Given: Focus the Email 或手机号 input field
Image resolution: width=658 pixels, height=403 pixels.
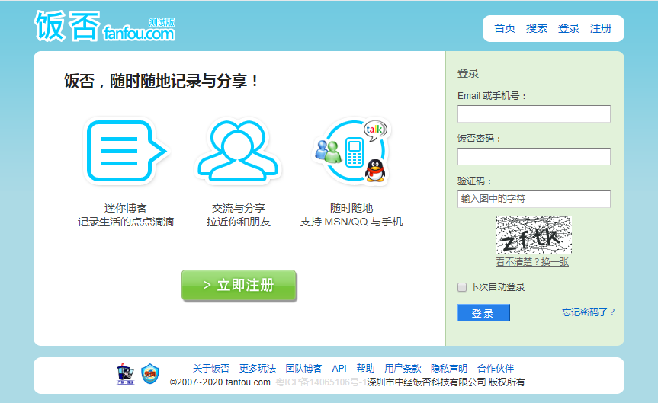Looking at the screenshot, I should point(534,114).
